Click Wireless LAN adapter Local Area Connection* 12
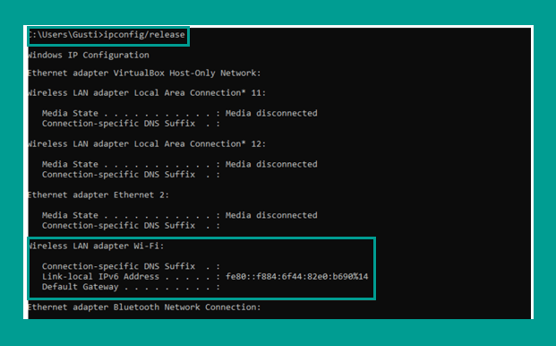The image size is (556, 346). [147, 144]
